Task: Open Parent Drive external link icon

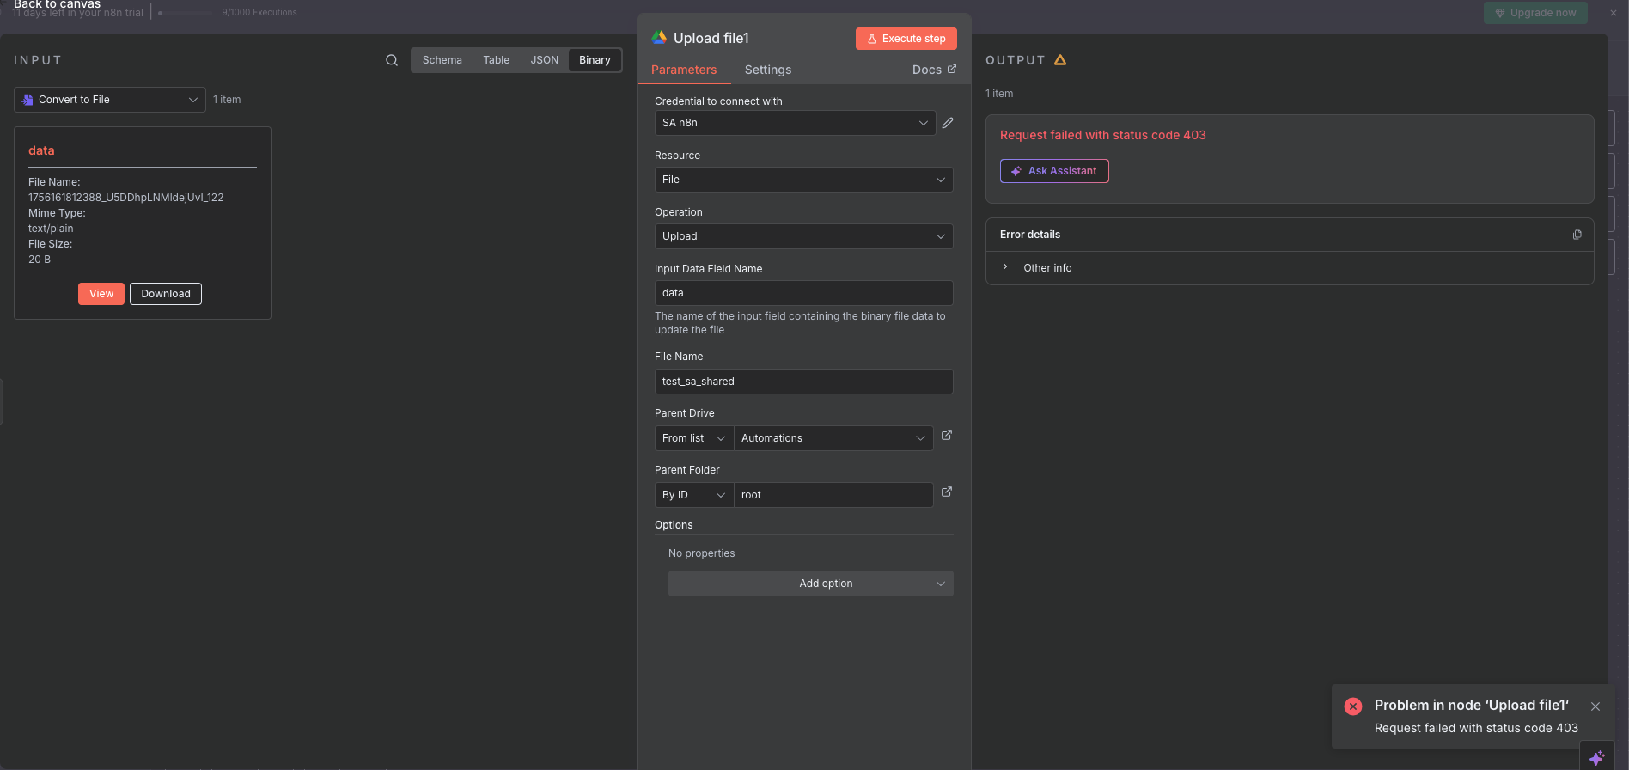Action: pyautogui.click(x=947, y=436)
